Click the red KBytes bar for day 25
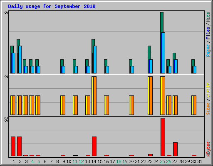The height and width of the screenshot is (166, 213). point(163,137)
